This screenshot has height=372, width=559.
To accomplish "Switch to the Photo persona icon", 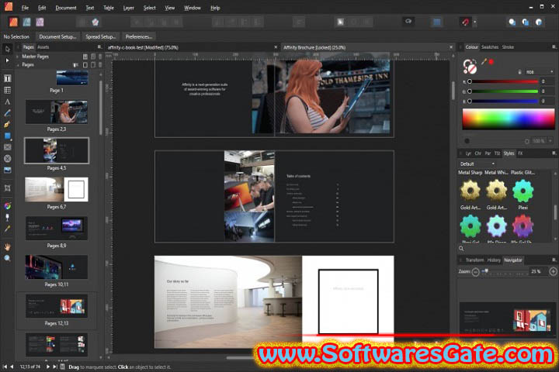I will [40, 22].
